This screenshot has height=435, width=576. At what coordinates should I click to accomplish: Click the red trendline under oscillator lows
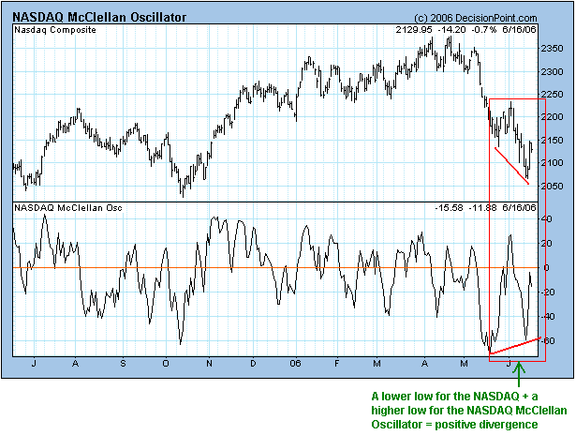[x=515, y=345]
